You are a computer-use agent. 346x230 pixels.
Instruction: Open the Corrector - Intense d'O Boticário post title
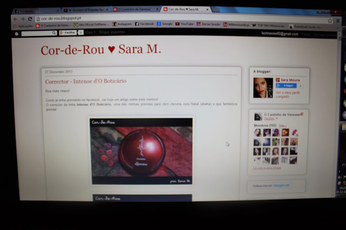pos(85,81)
